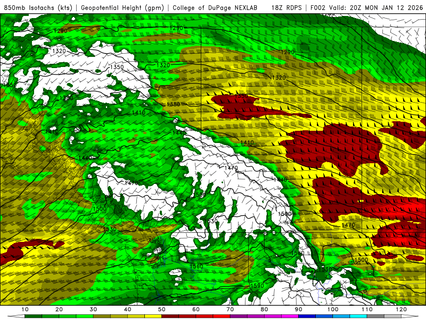Viewport: 426px width, 319px height.
Task: Pick the dark purple swatch starting at 70
Action: [x=239, y=316]
